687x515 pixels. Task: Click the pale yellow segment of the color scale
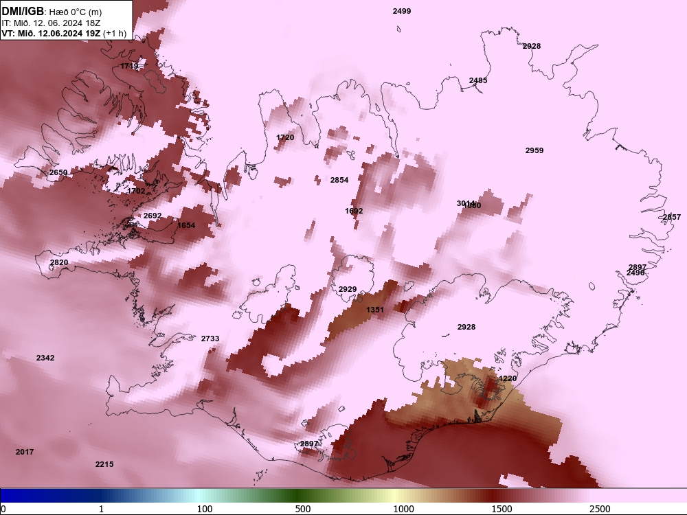394,496
